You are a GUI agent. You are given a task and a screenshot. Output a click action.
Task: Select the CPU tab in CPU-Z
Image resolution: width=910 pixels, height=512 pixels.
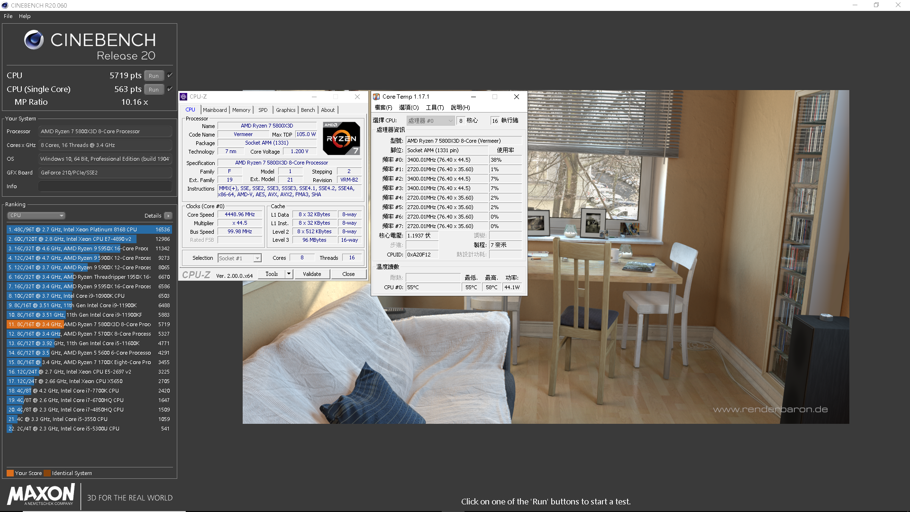(191, 110)
